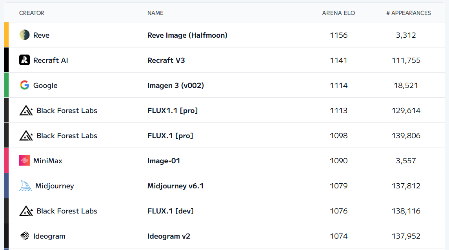Sort by the # APPEARANCES column header

pos(408,13)
